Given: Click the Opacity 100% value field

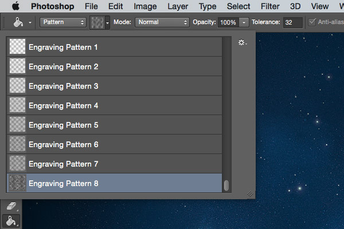Looking at the screenshot, I should pyautogui.click(x=228, y=22).
